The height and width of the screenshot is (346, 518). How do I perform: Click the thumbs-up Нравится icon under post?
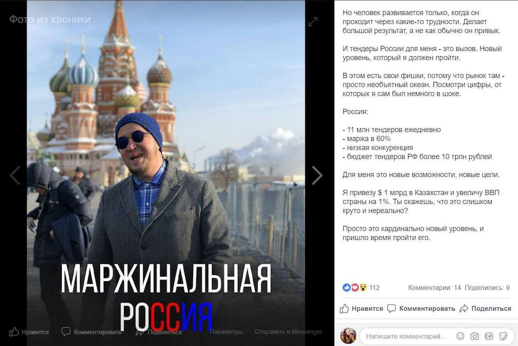[344, 309]
